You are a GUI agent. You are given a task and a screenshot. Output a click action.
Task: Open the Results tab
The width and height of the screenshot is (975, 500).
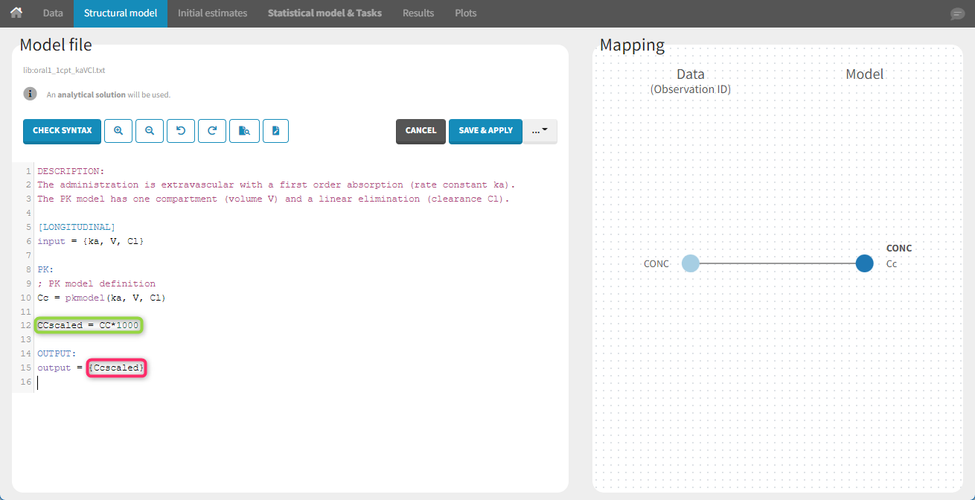418,13
